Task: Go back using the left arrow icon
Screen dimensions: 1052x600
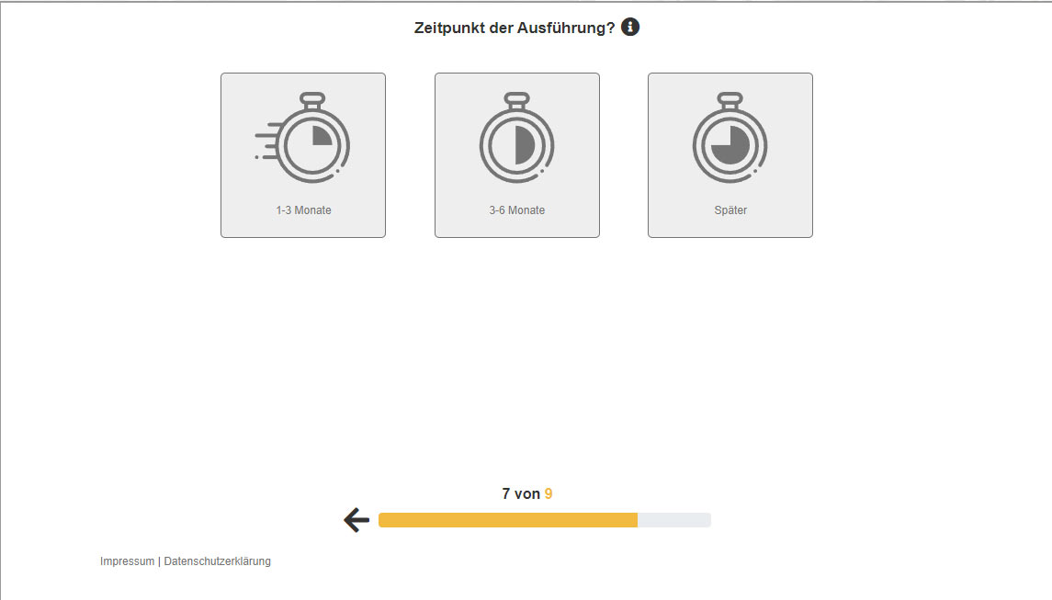Action: [x=356, y=519]
